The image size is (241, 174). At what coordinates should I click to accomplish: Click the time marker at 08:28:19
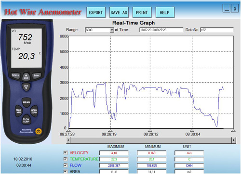tap(110, 131)
